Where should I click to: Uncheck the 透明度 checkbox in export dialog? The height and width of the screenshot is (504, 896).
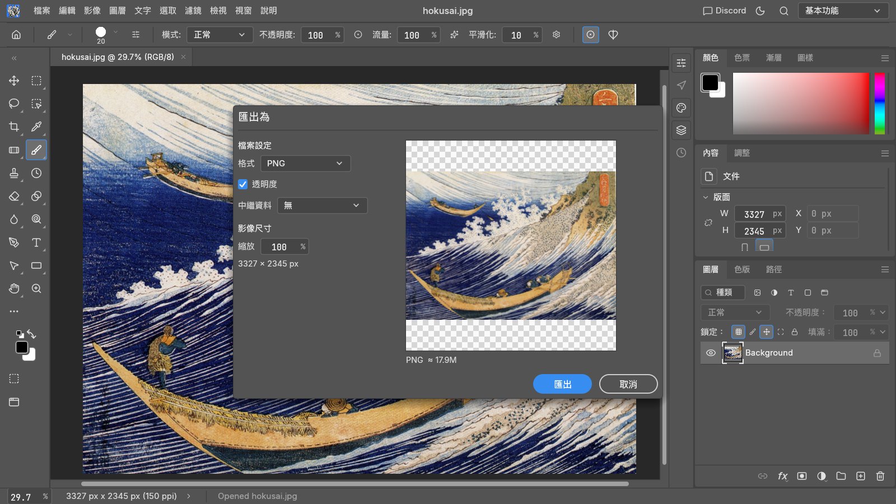pyautogui.click(x=243, y=184)
